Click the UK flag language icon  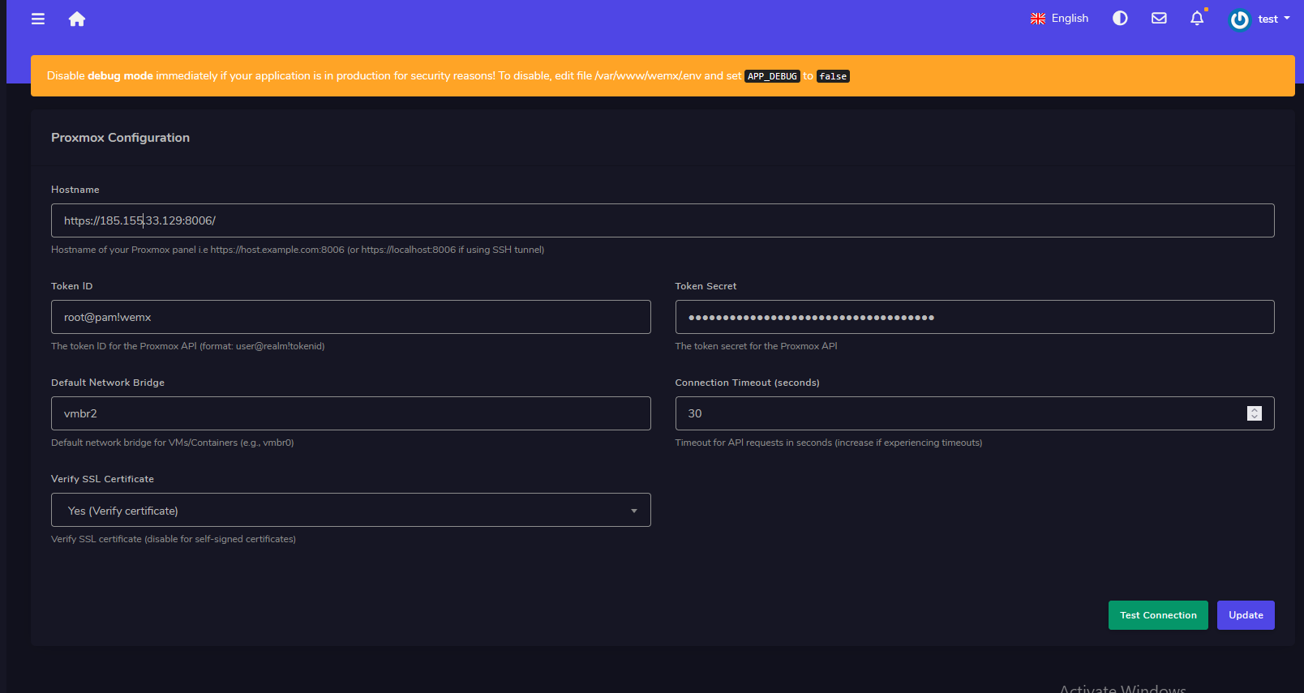pos(1038,19)
